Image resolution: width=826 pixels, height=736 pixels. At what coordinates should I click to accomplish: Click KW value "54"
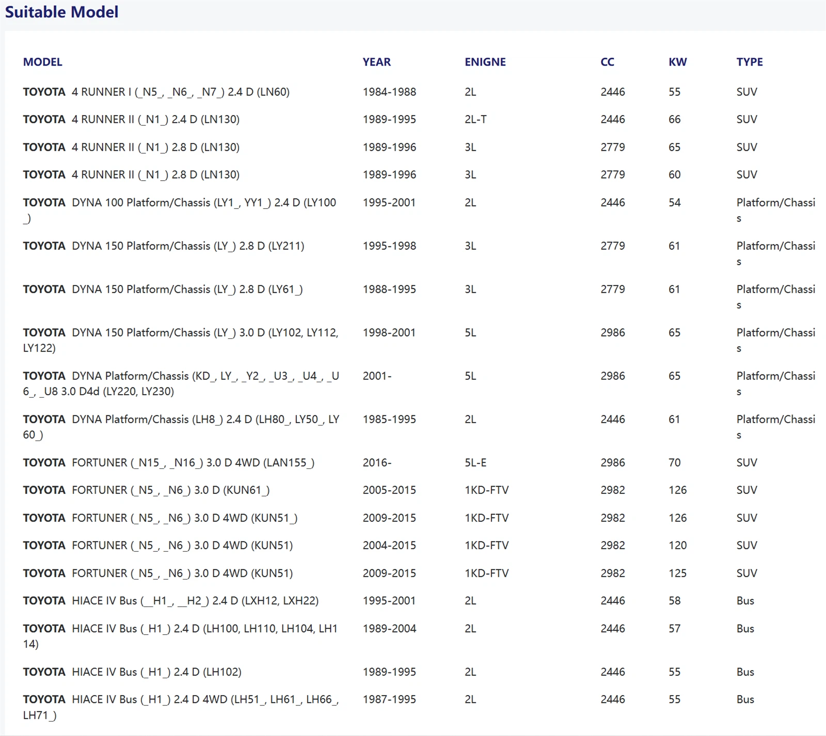tap(674, 202)
